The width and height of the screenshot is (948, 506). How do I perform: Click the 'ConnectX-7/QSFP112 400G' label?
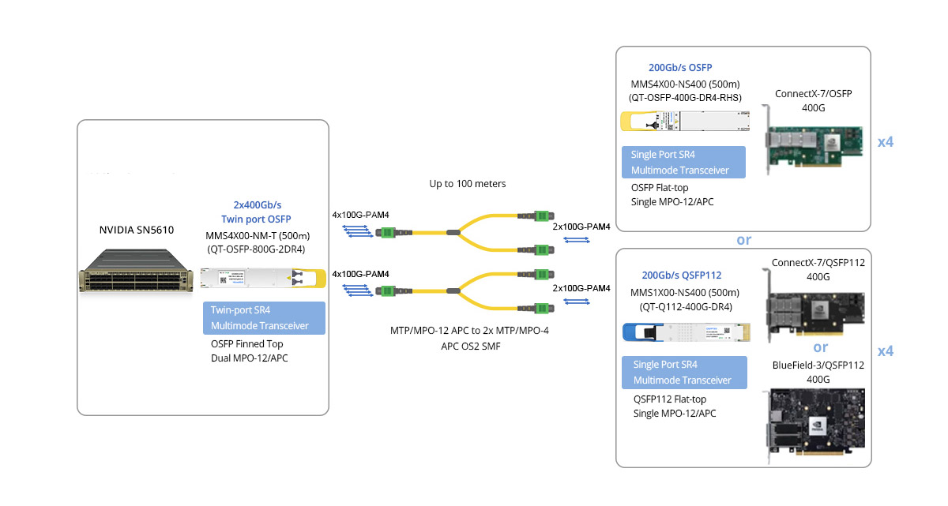coord(818,268)
